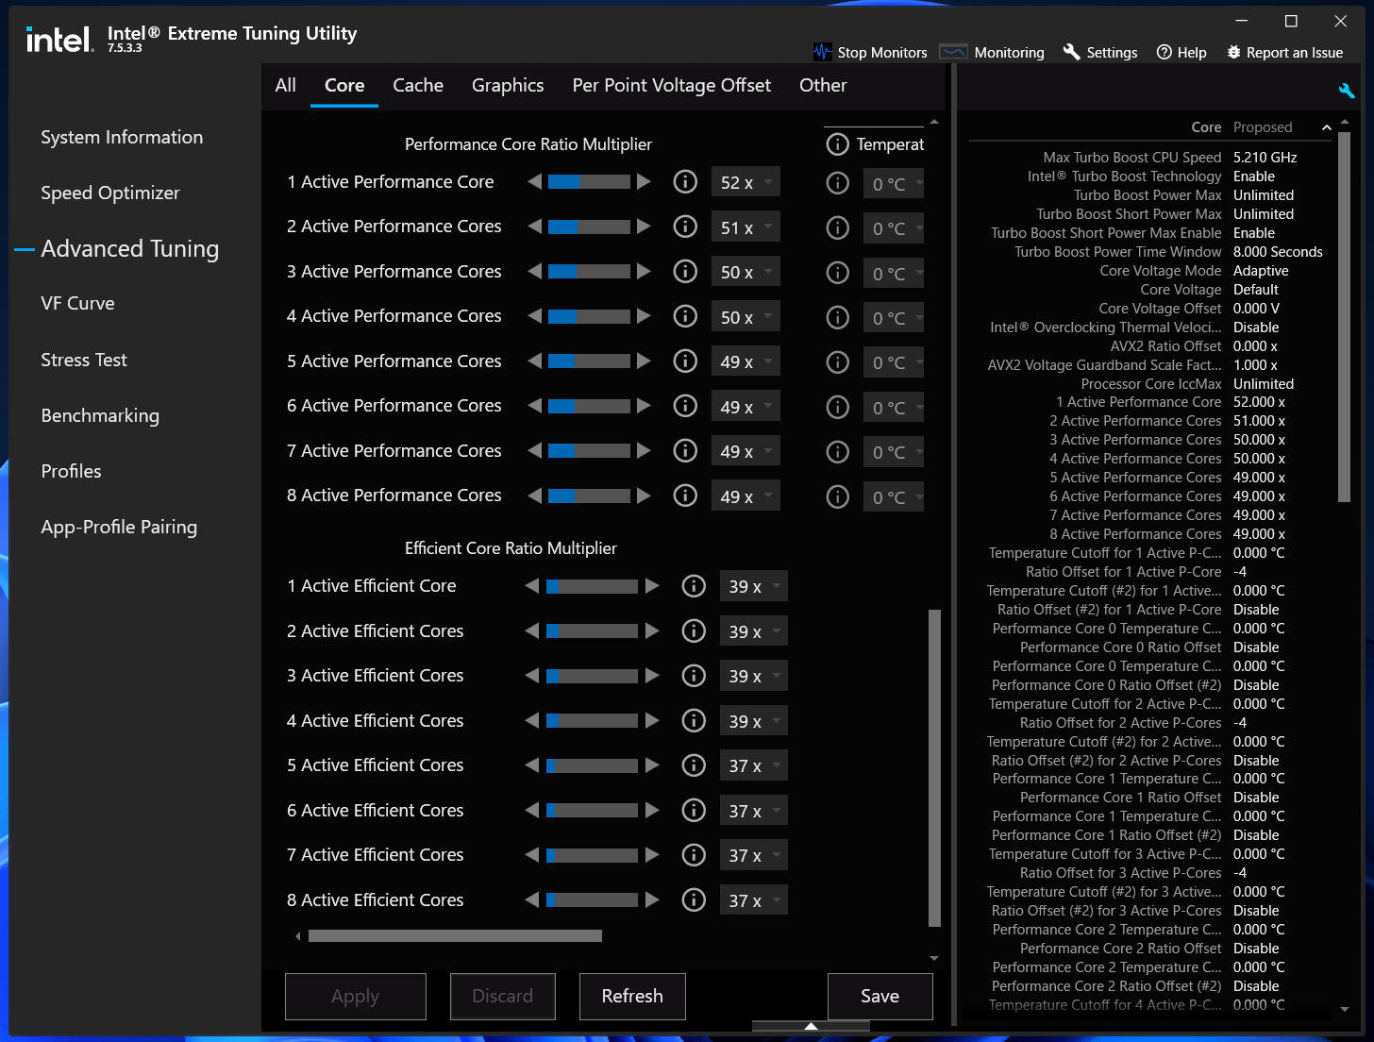Open VF Curve page
The height and width of the screenshot is (1042, 1374).
(77, 303)
